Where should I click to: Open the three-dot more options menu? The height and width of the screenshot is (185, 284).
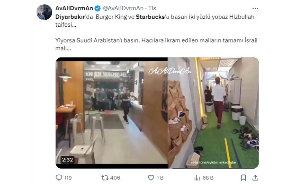255,8
